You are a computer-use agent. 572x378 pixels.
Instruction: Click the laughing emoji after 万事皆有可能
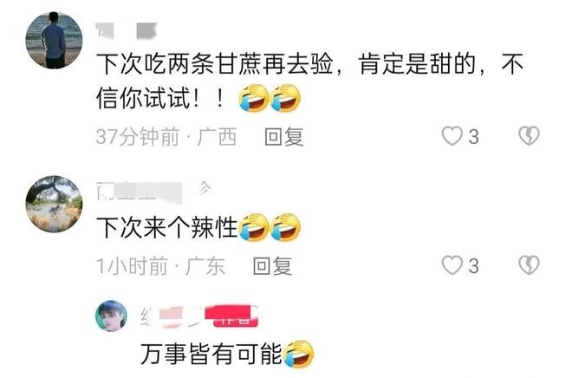[299, 354]
